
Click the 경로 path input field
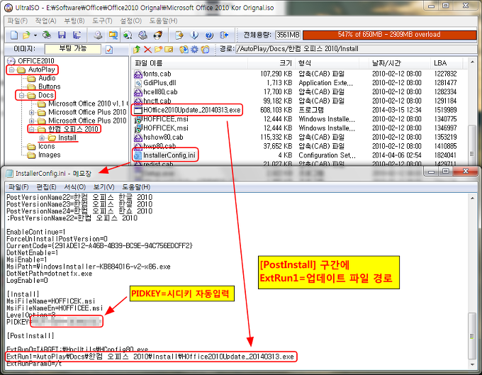coord(356,49)
